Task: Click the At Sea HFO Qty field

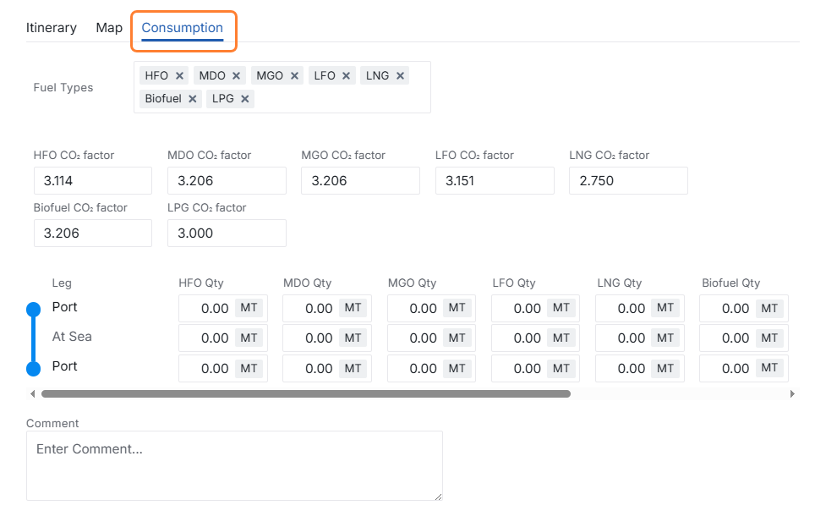Action: (206, 338)
